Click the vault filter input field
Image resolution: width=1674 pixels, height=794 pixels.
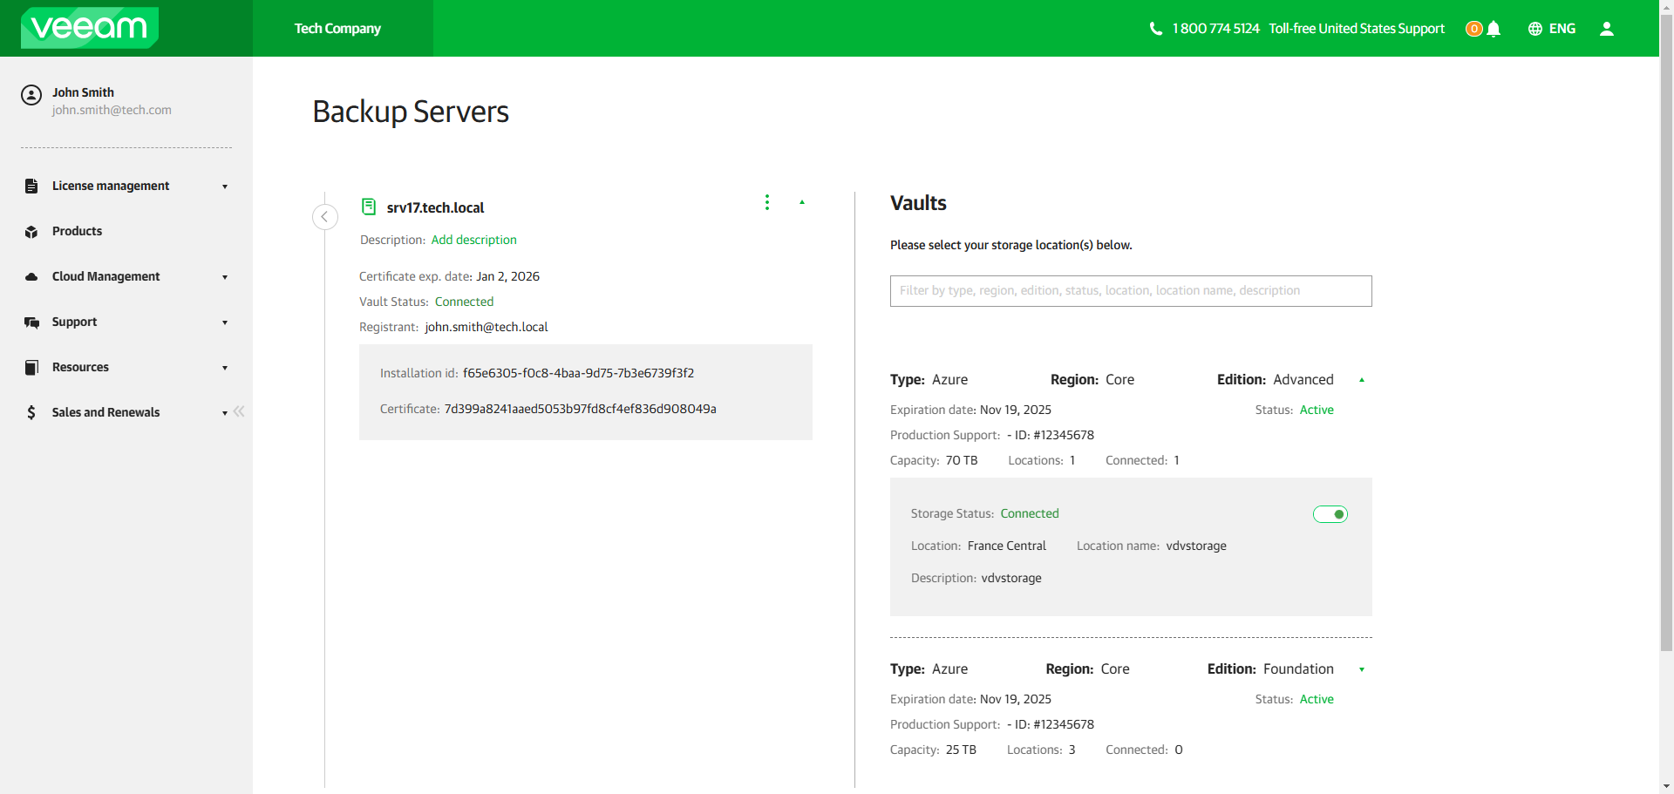click(x=1131, y=291)
